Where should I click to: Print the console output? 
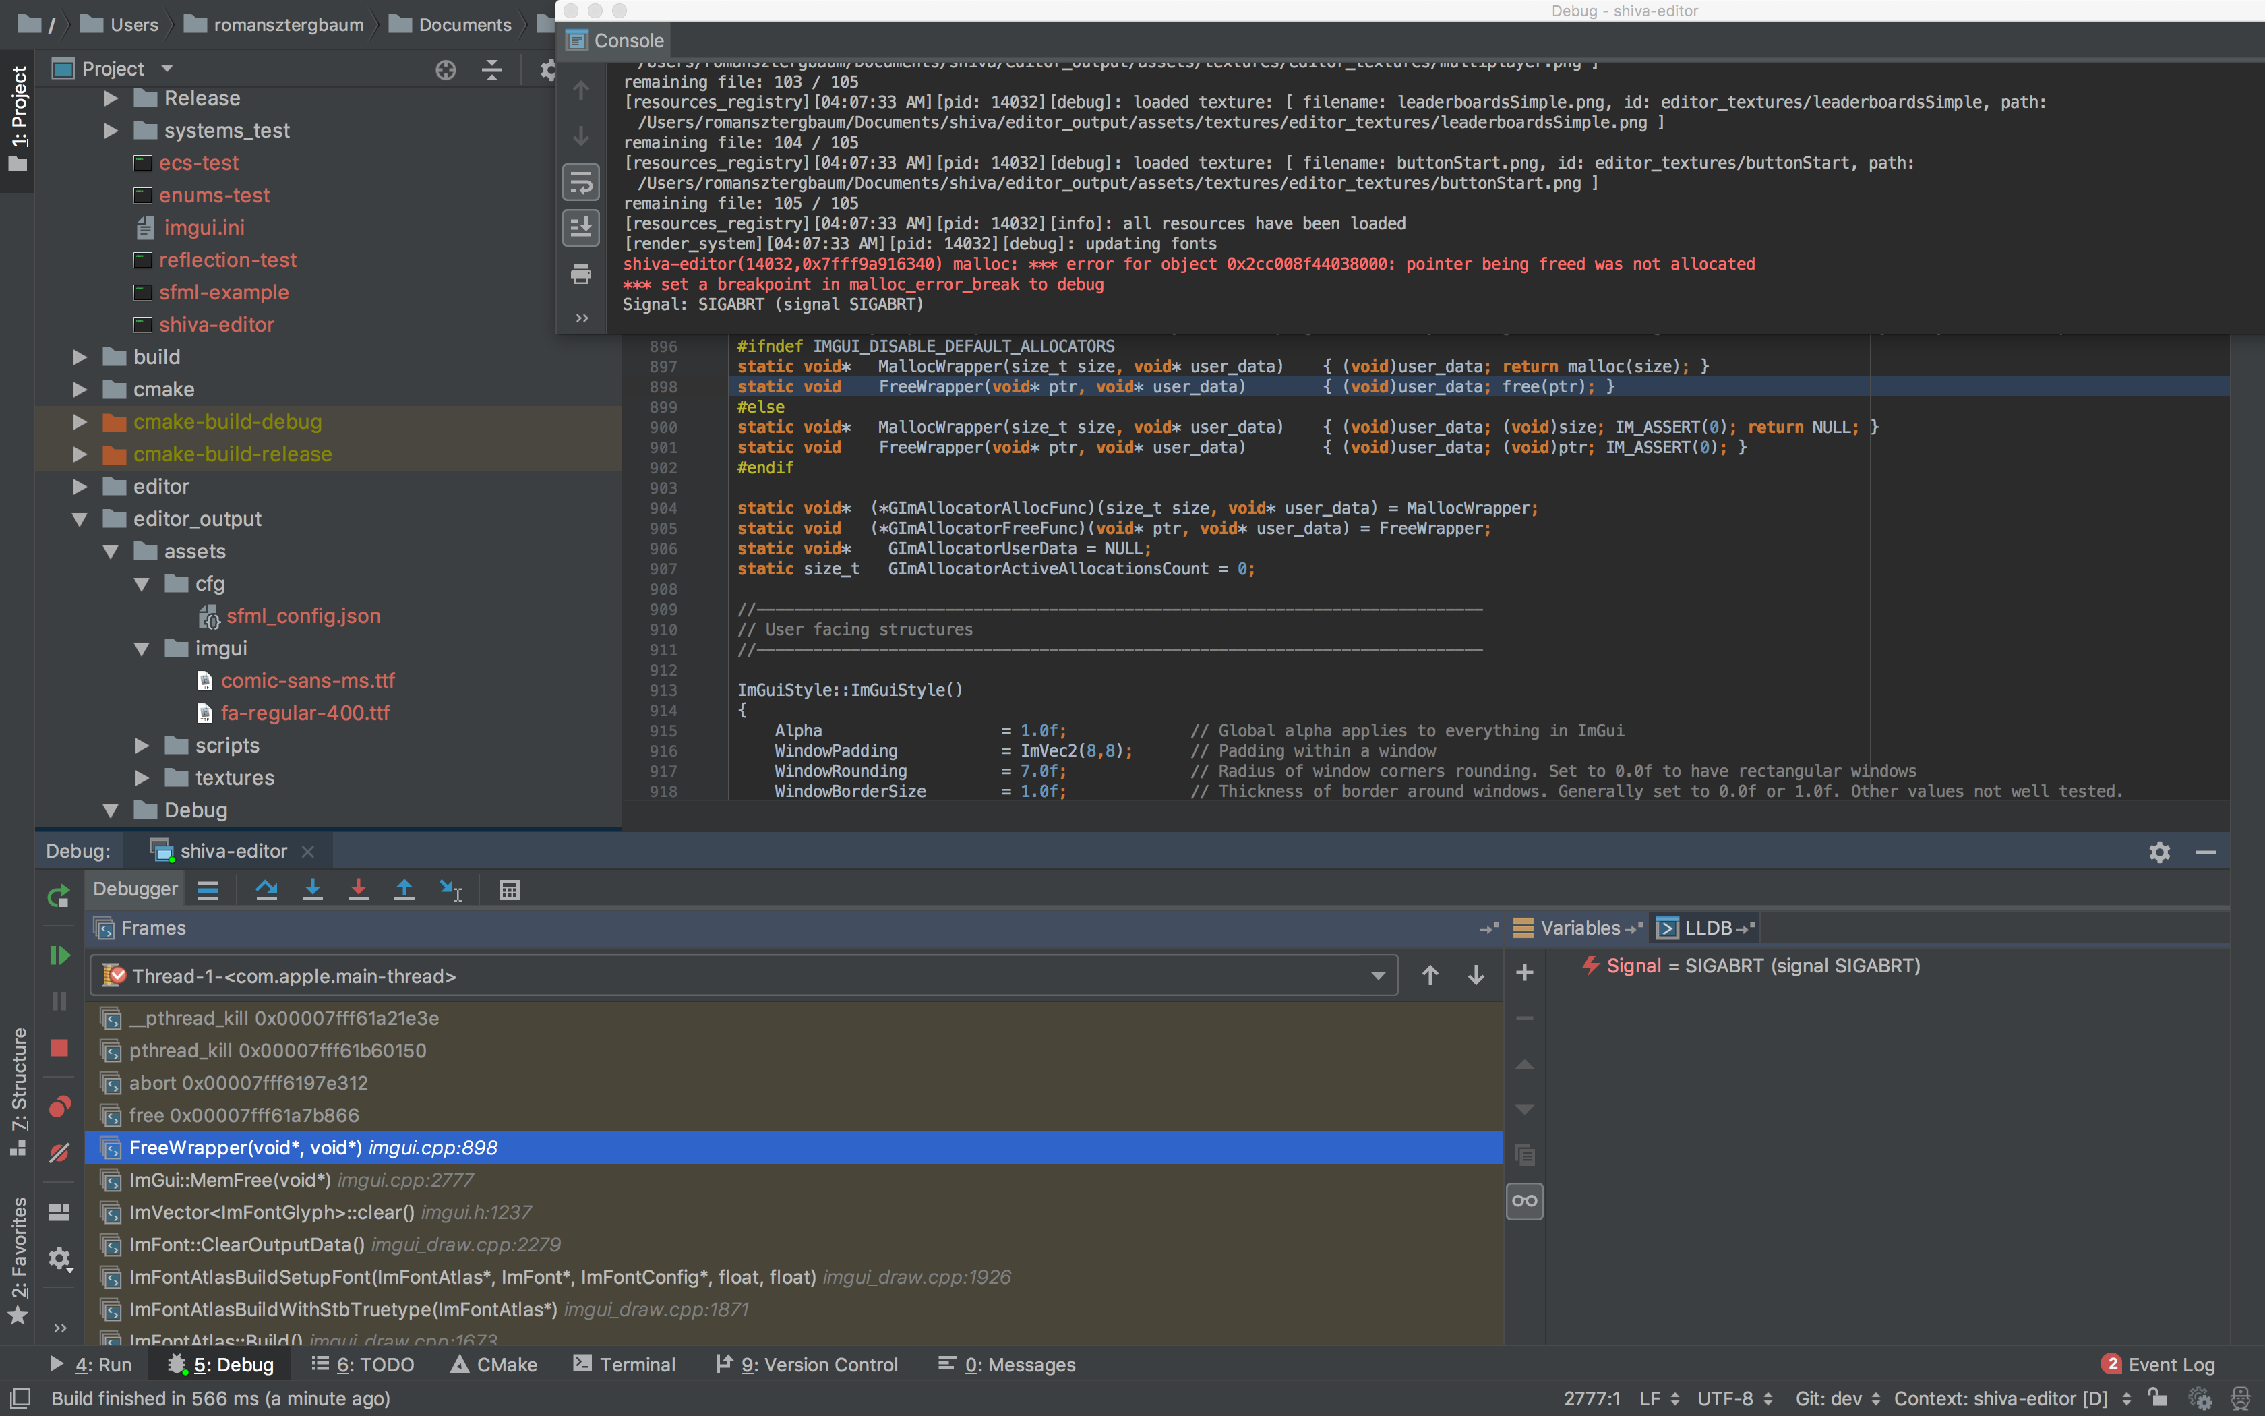click(x=581, y=274)
